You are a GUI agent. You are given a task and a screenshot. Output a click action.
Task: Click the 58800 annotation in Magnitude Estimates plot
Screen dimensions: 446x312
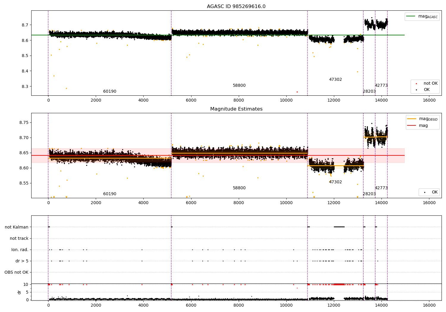pyautogui.click(x=239, y=188)
